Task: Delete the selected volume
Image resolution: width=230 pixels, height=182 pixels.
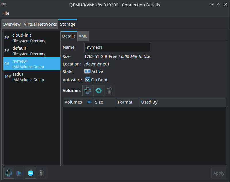Action: (x=110, y=91)
